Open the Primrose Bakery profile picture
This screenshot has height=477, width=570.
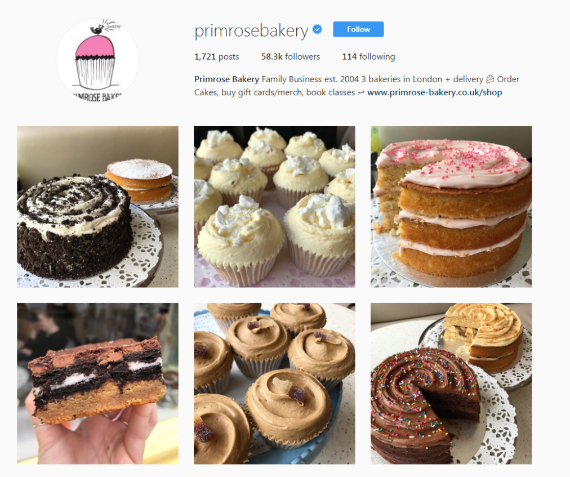click(97, 60)
